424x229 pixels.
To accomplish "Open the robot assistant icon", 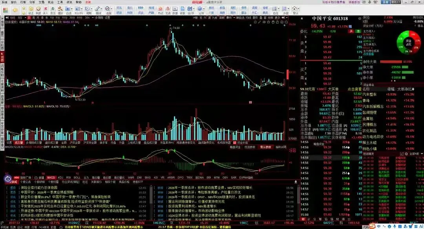I will click(x=7, y=179).
